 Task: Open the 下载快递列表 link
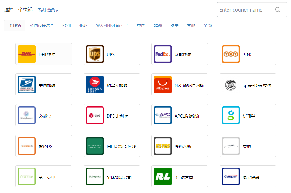pos(48,10)
